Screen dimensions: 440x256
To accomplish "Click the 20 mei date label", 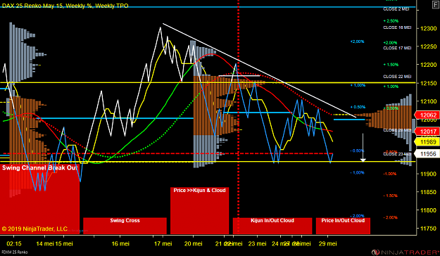I will 194,243.
